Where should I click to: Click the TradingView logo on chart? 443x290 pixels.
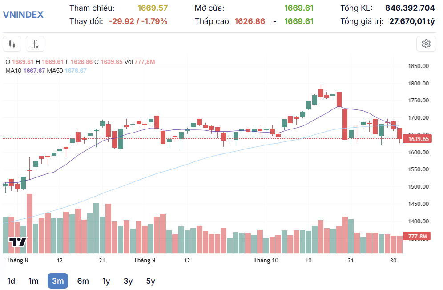(17, 242)
